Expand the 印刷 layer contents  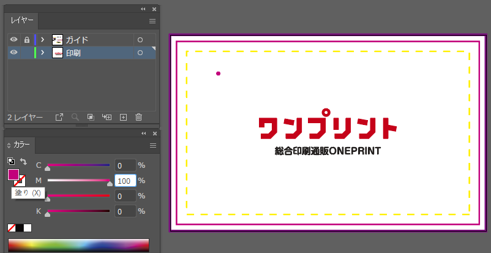click(43, 53)
